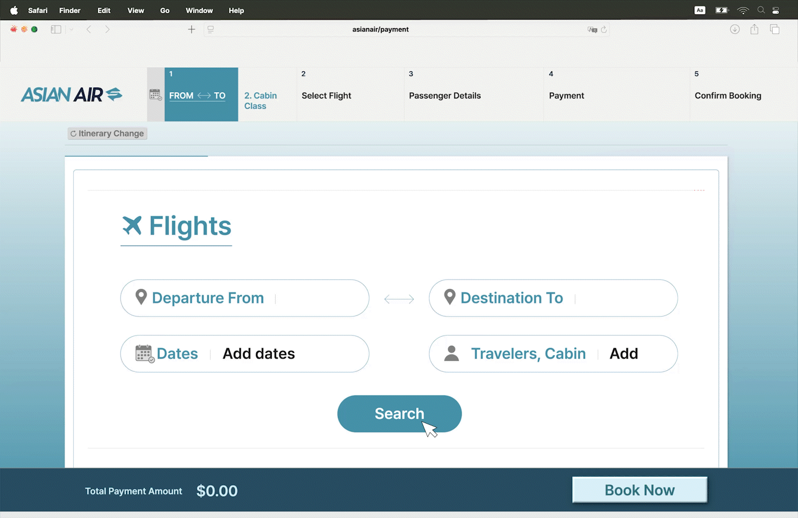The height and width of the screenshot is (518, 798).
Task: Click the Itinerary Change button
Action: [107, 134]
